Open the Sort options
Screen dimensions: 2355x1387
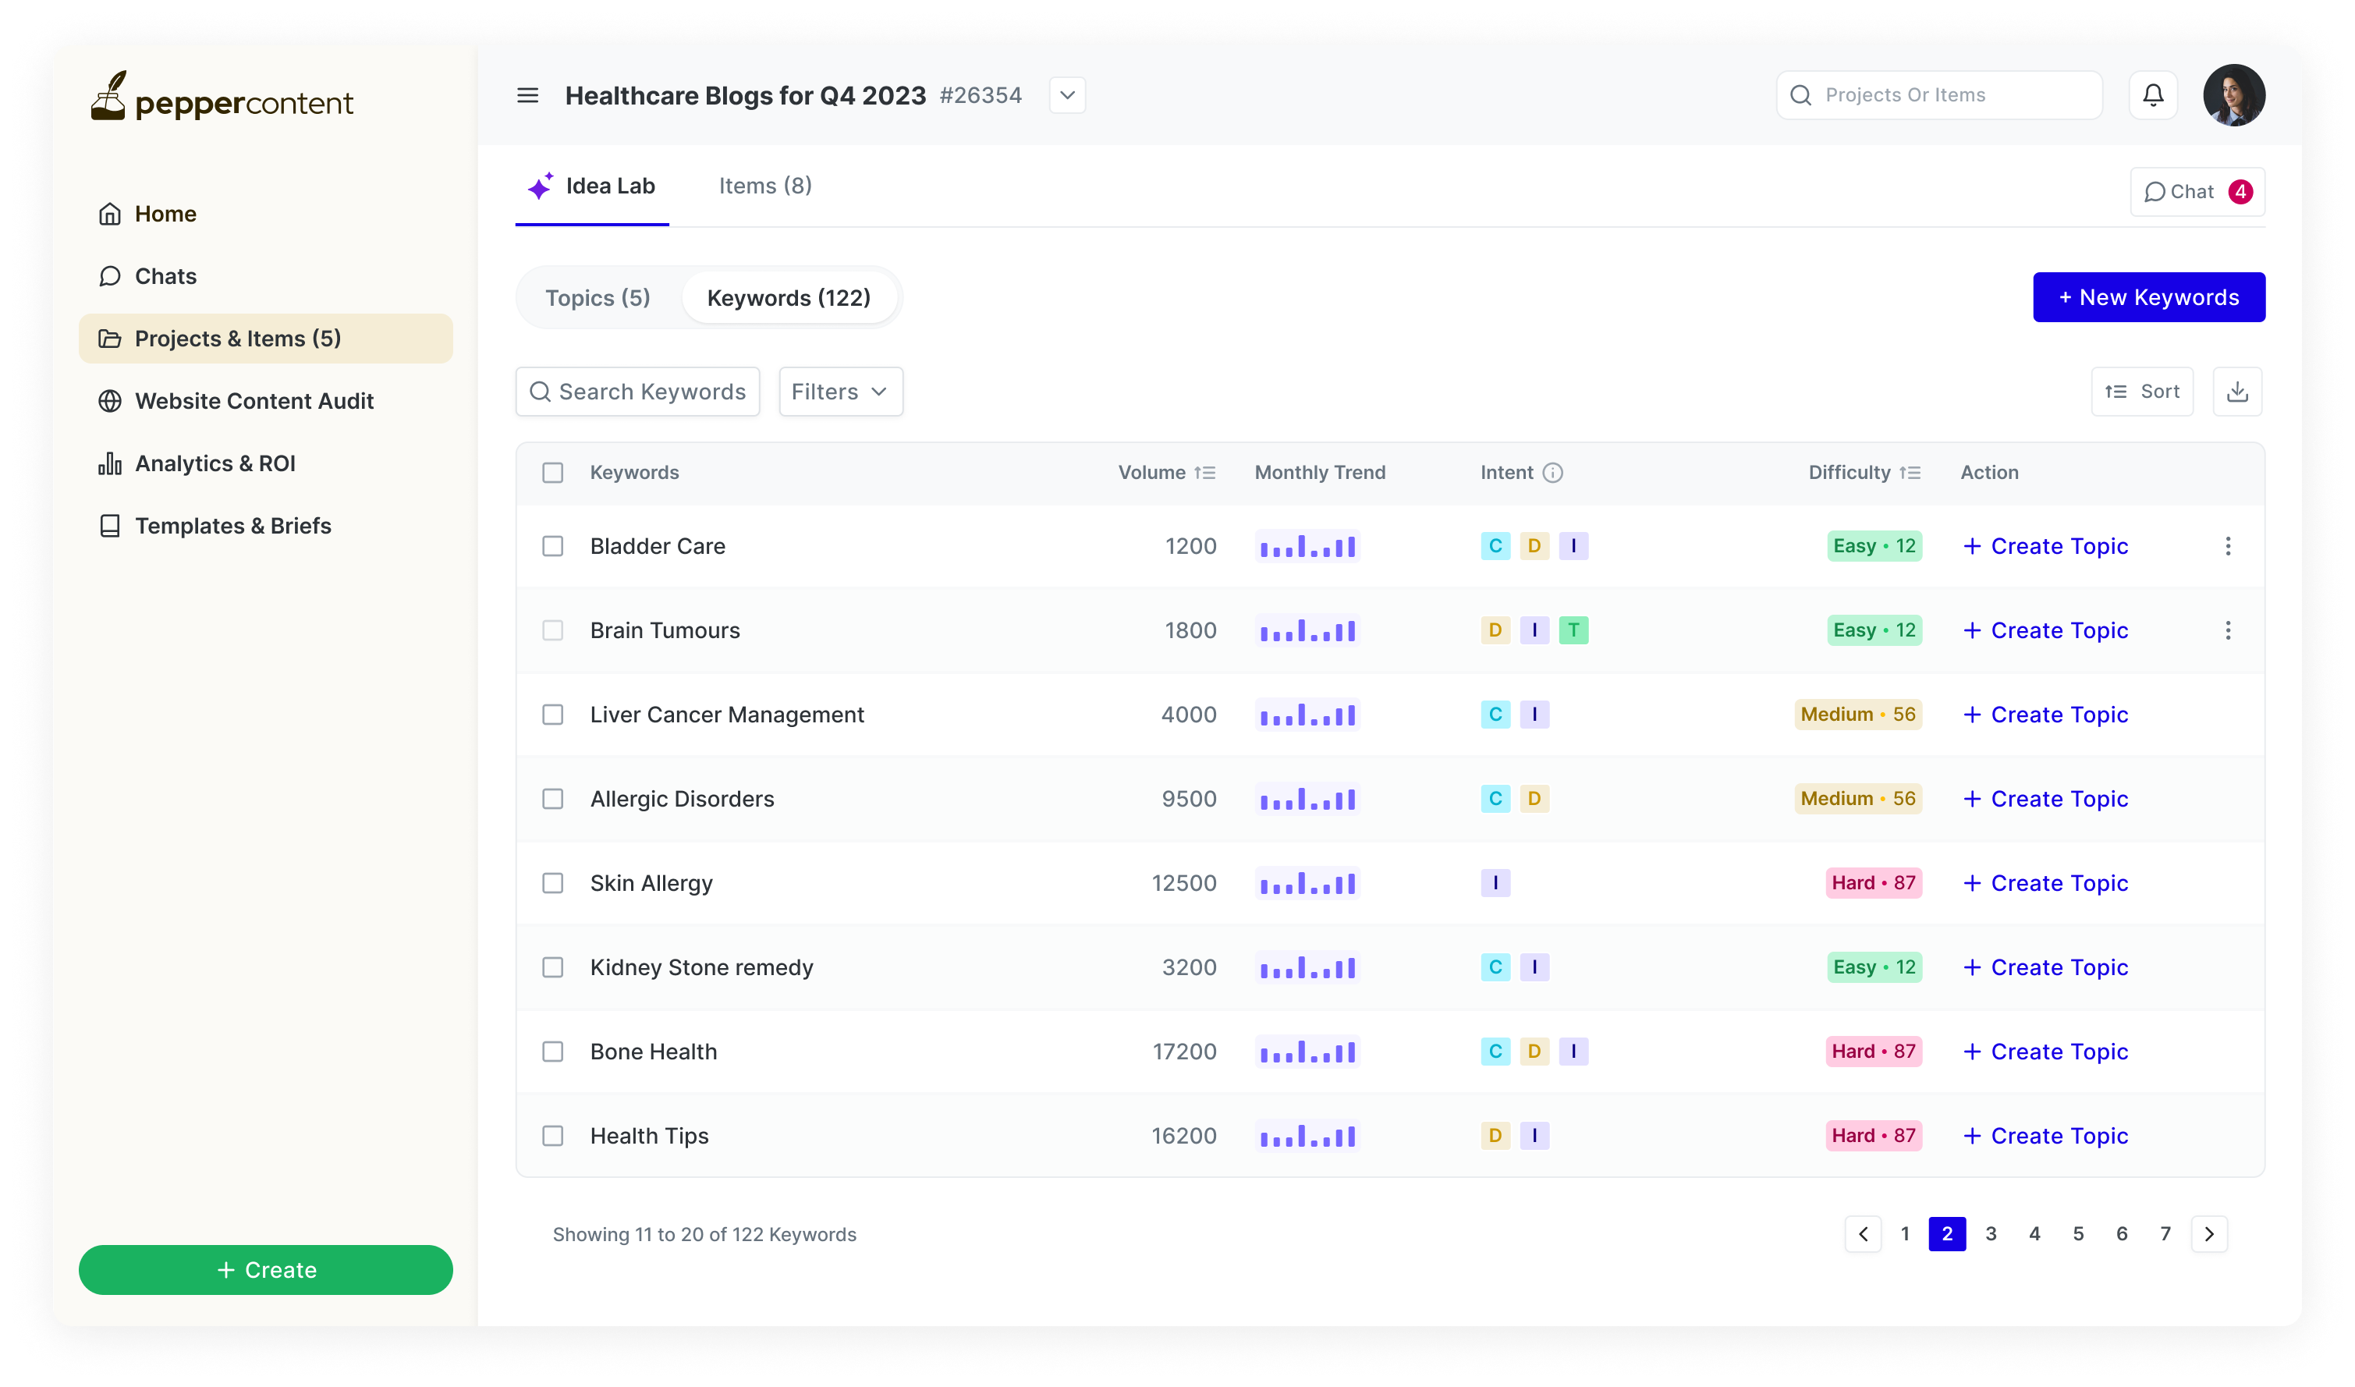pos(2142,392)
